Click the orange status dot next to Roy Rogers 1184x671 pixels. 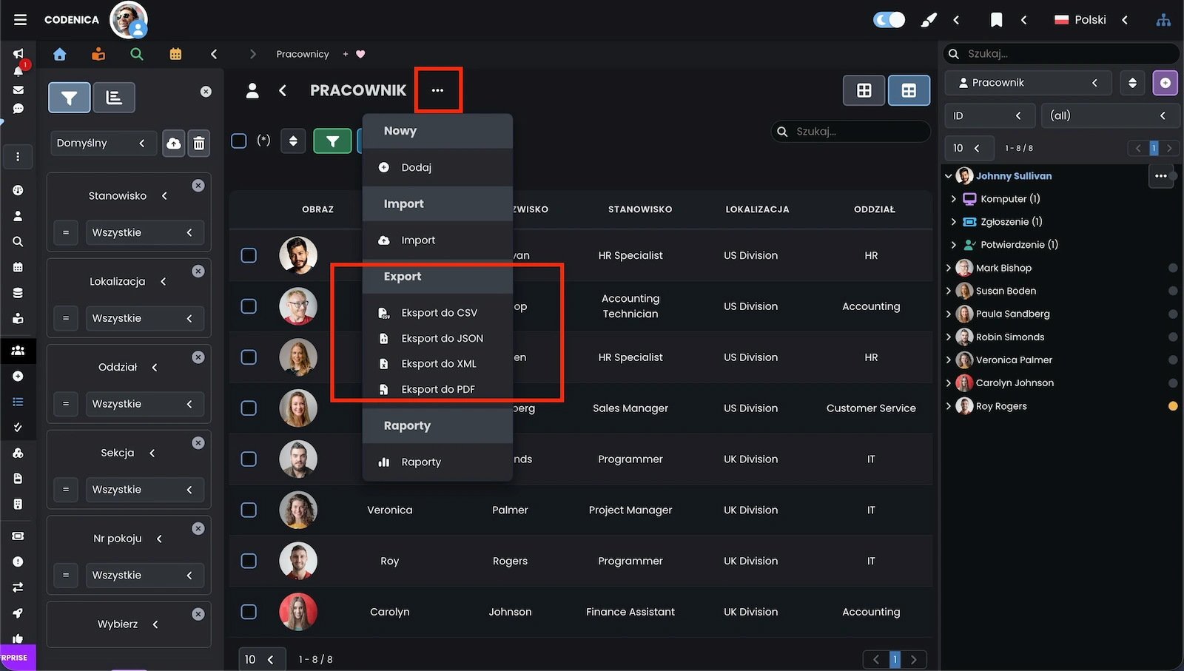(x=1172, y=406)
